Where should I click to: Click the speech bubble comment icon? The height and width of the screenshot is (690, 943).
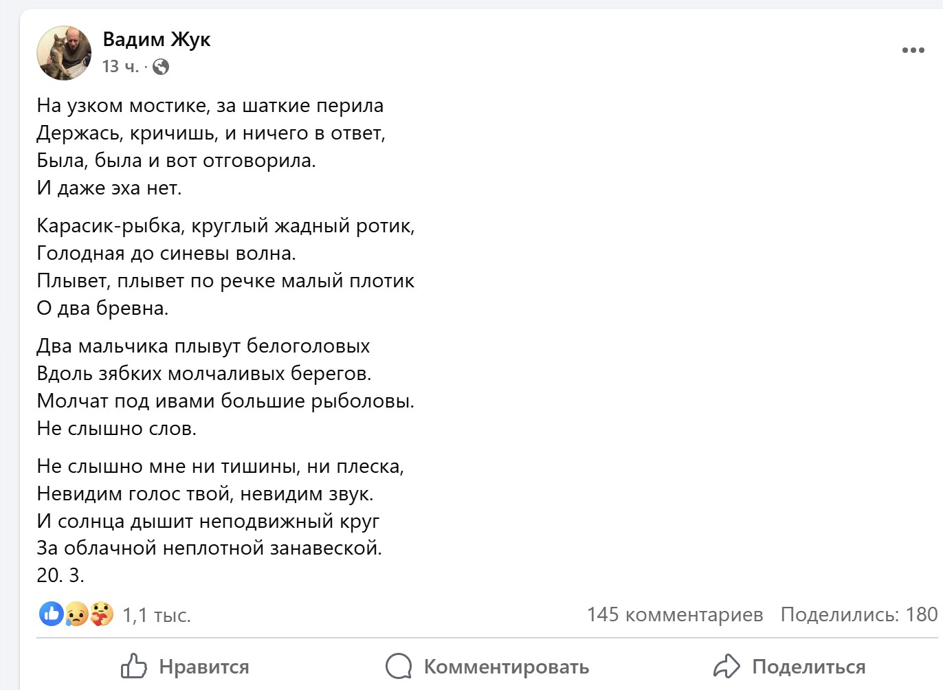pos(399,666)
